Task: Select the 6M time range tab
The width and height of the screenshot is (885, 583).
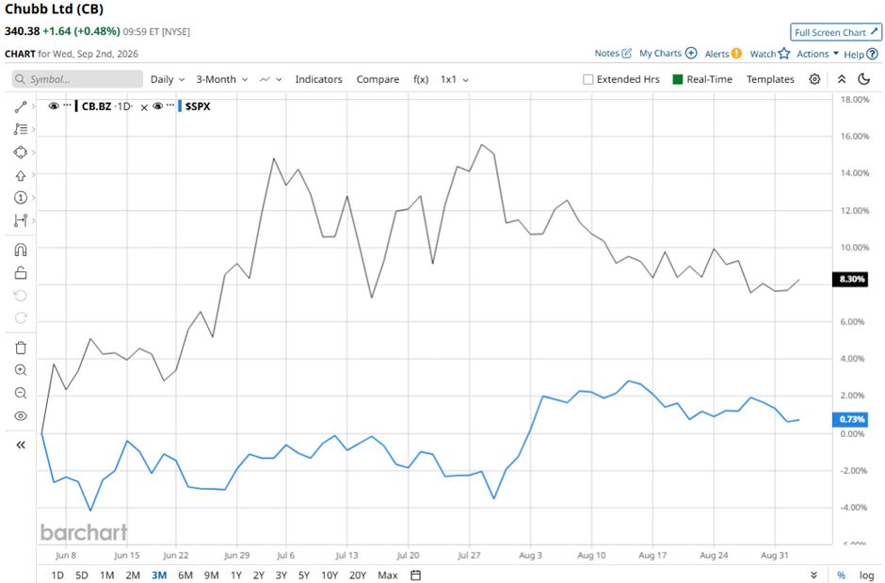Action: (x=185, y=575)
